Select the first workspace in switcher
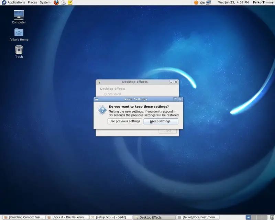This screenshot has height=220, width=275. [248, 217]
